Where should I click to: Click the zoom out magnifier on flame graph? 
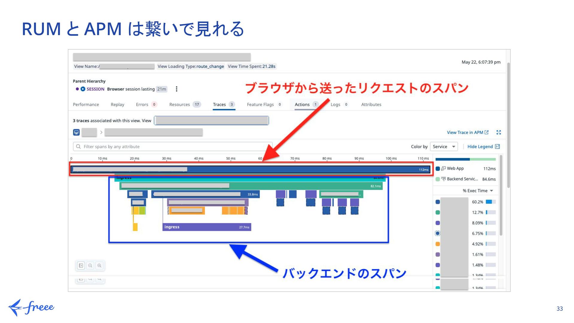(90, 266)
